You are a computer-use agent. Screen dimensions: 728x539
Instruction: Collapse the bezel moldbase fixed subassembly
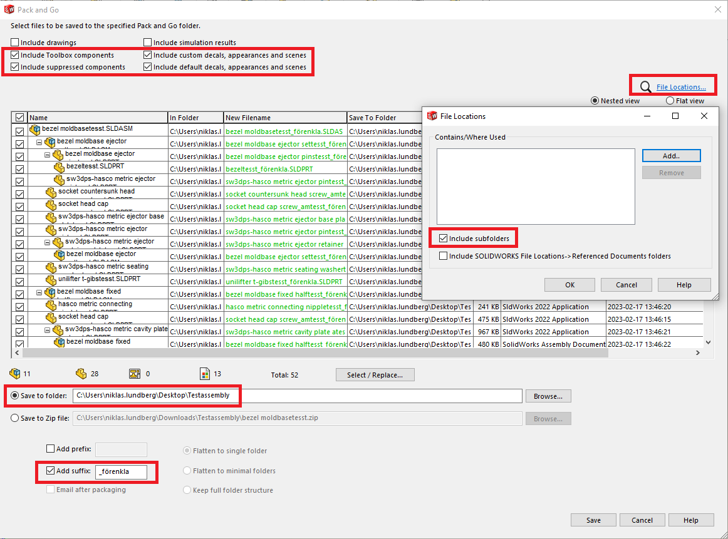point(39,292)
